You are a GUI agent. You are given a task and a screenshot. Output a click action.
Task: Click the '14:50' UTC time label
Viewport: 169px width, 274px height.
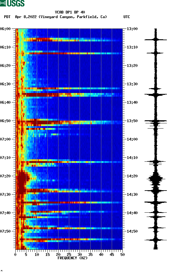click(132, 231)
